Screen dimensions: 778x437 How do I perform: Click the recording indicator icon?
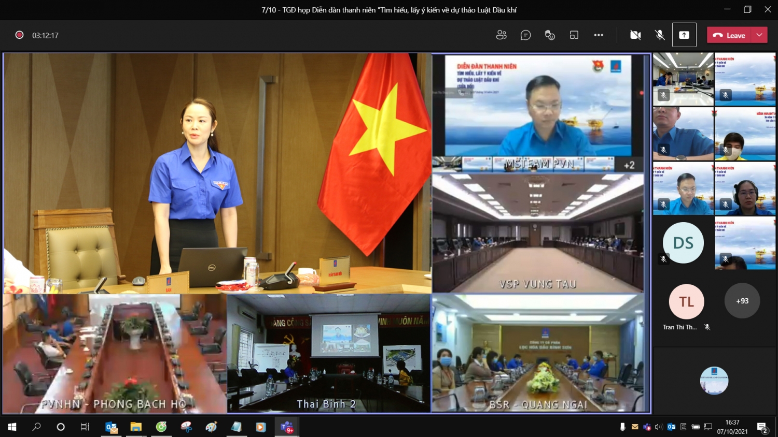point(19,35)
